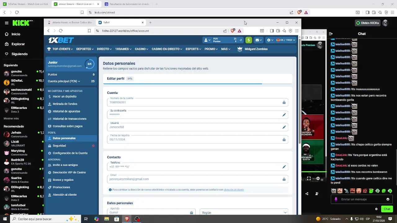Click the lock icon on Número de la cuenta
Image resolution: width=397 pixels, height=223 pixels.
pos(284,102)
